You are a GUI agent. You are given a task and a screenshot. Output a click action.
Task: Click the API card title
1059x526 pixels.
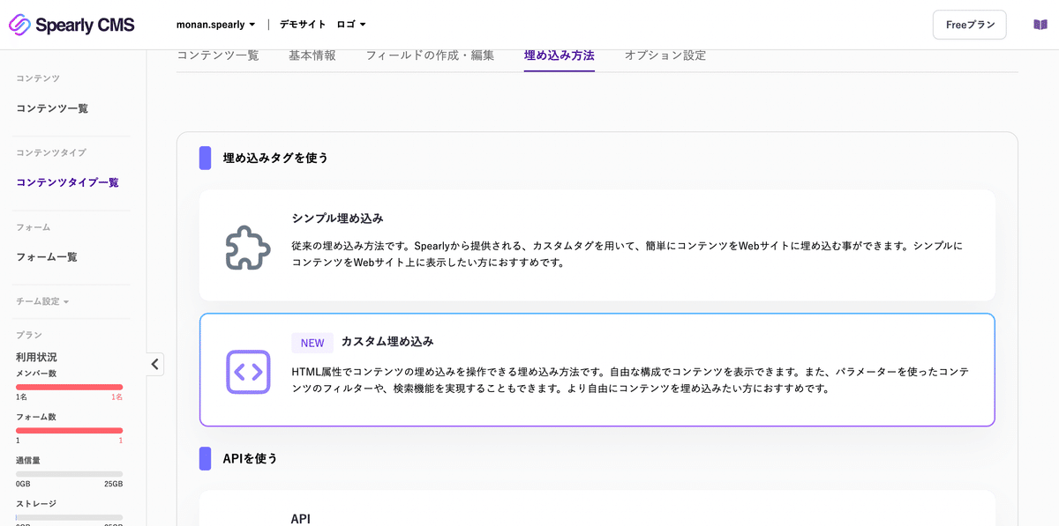click(x=301, y=519)
